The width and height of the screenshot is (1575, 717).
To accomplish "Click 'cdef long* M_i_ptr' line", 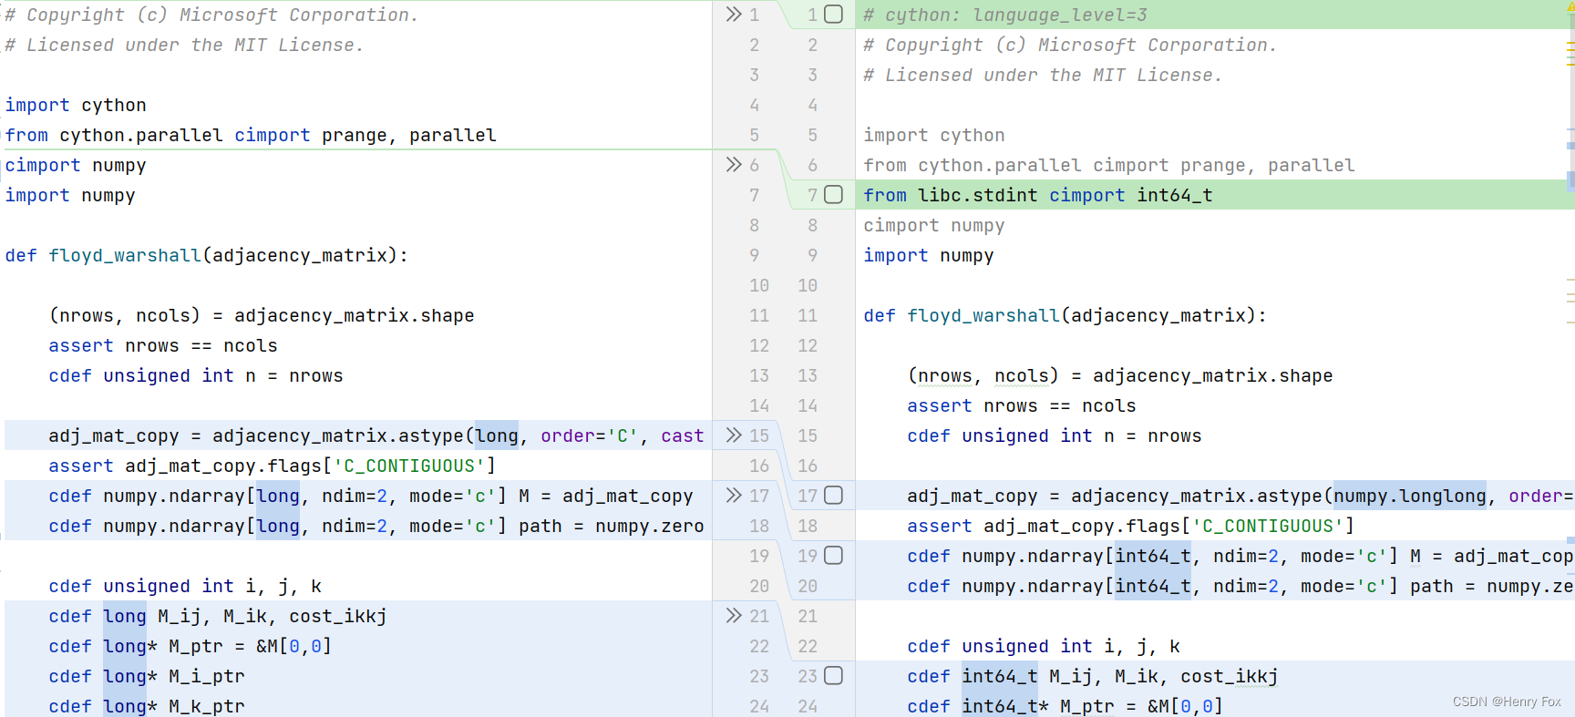I will 147,676.
